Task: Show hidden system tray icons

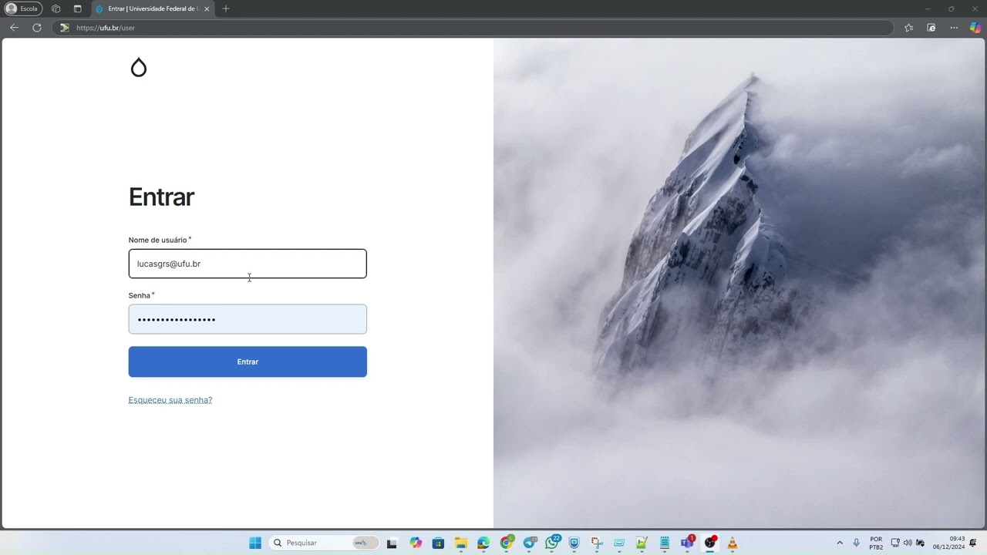Action: [x=840, y=543]
